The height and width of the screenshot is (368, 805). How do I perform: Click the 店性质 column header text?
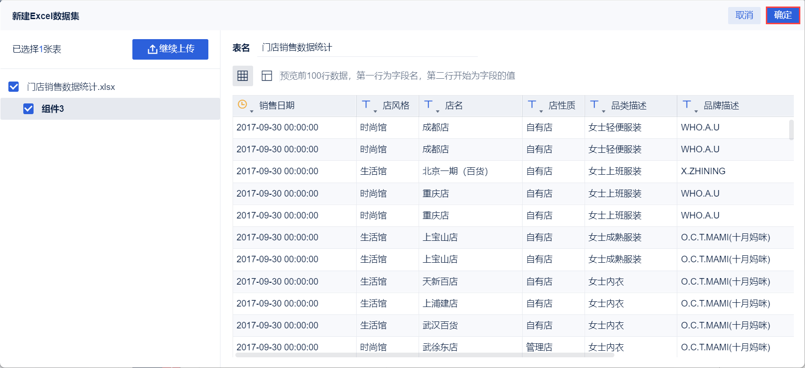pyautogui.click(x=562, y=106)
